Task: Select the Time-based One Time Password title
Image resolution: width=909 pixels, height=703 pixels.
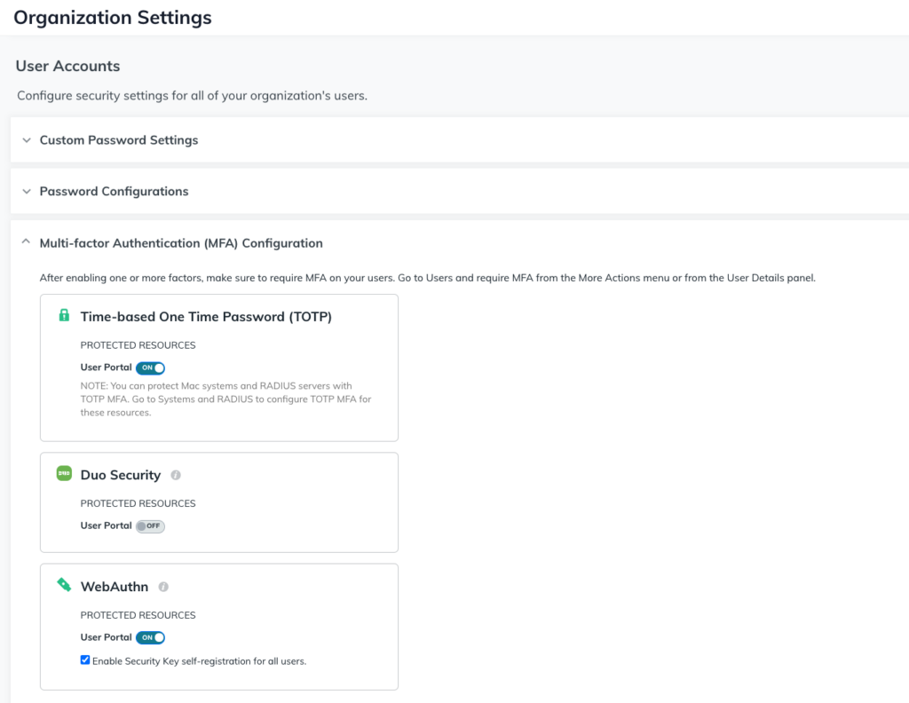Action: point(206,317)
